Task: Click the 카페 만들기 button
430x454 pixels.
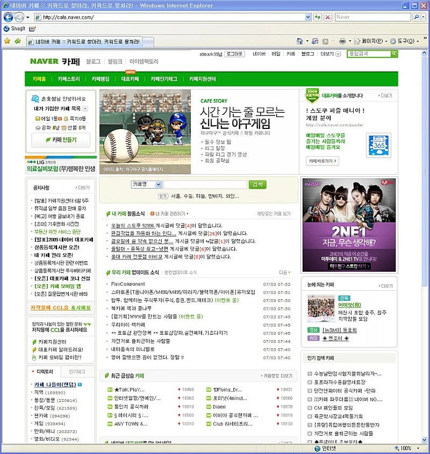Action: (61, 140)
